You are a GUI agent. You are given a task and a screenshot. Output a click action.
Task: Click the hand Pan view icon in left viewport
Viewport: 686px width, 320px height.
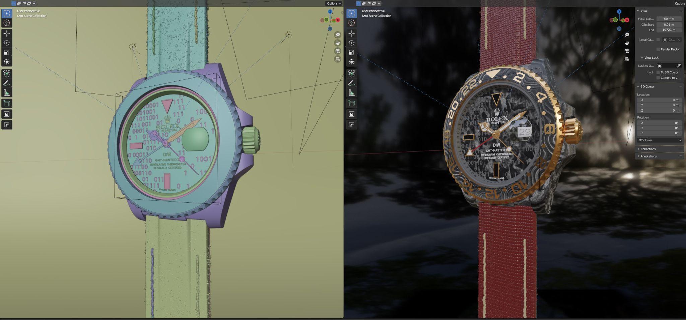tap(338, 43)
